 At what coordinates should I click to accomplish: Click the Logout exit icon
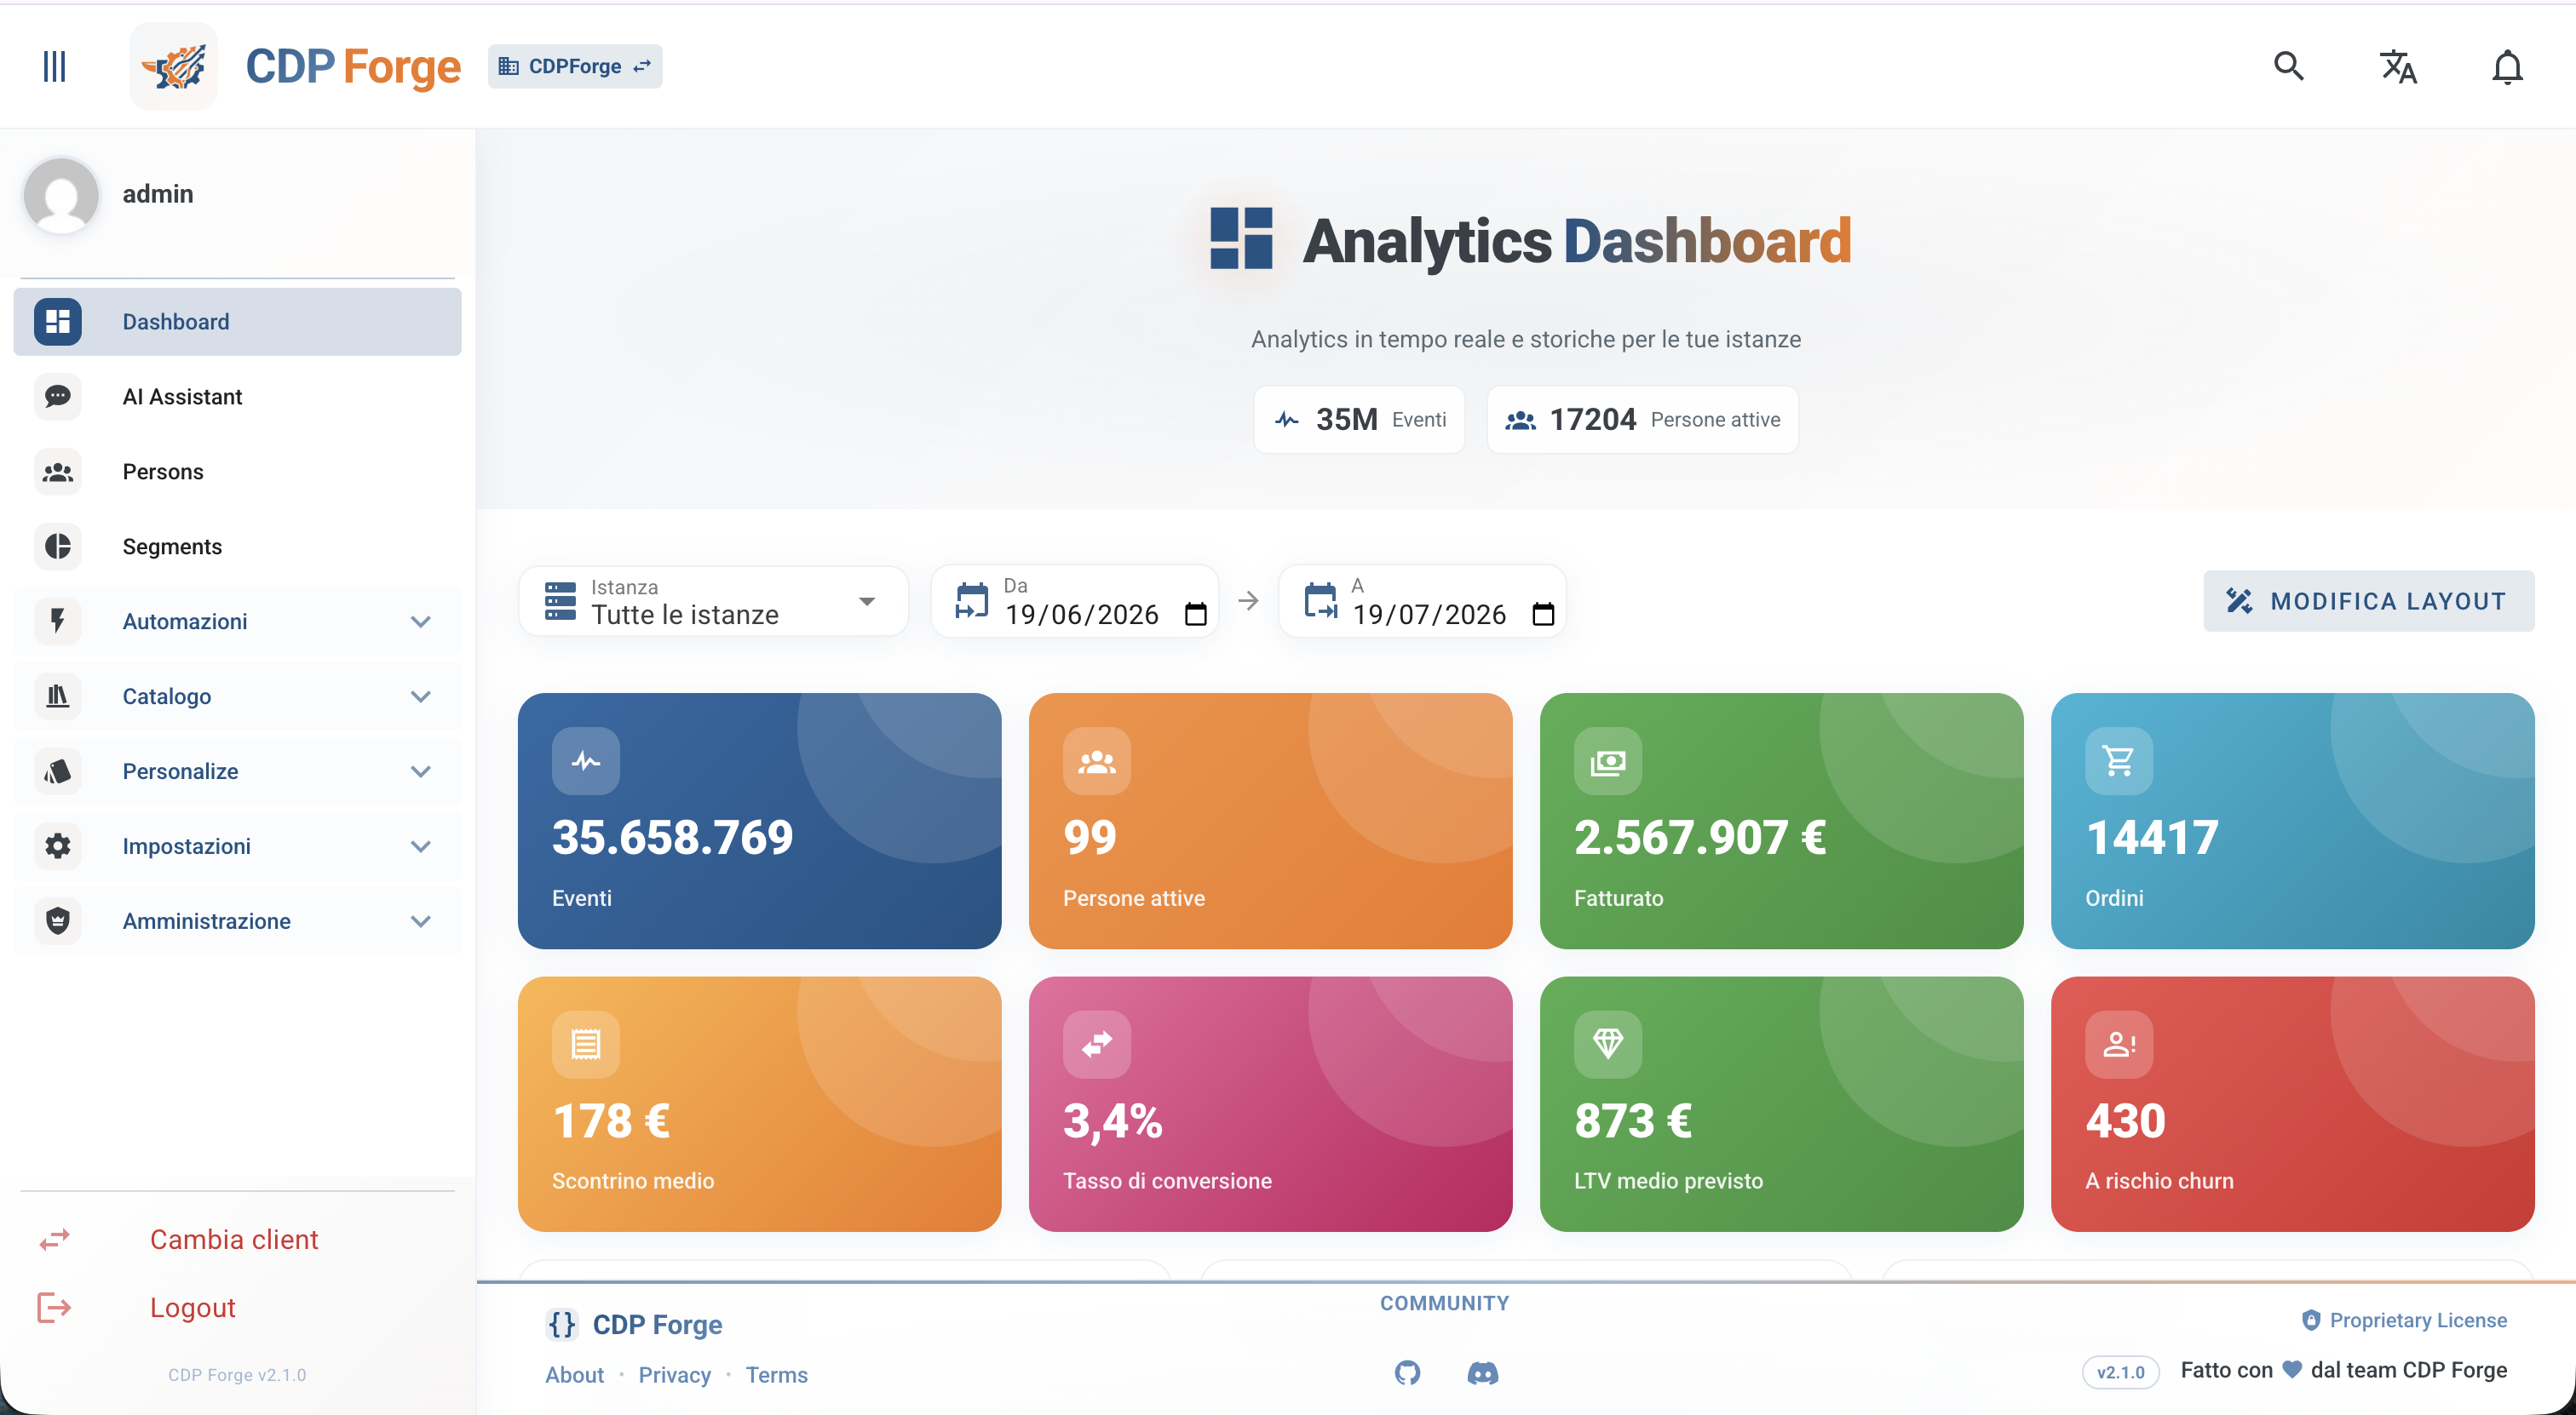pyautogui.click(x=54, y=1307)
